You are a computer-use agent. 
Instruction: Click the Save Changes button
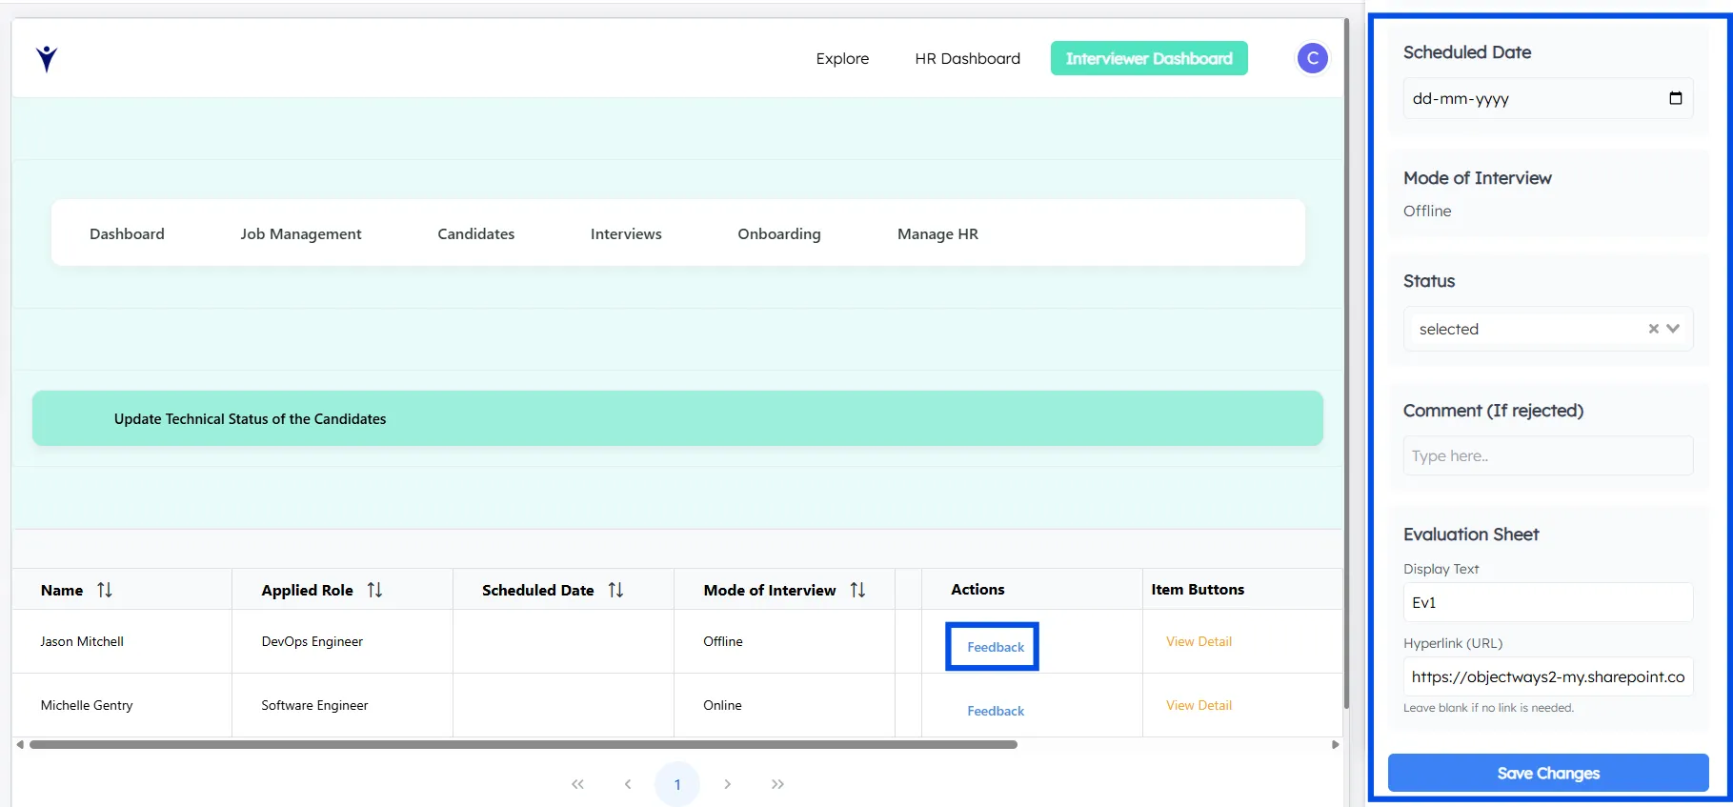[x=1547, y=773]
